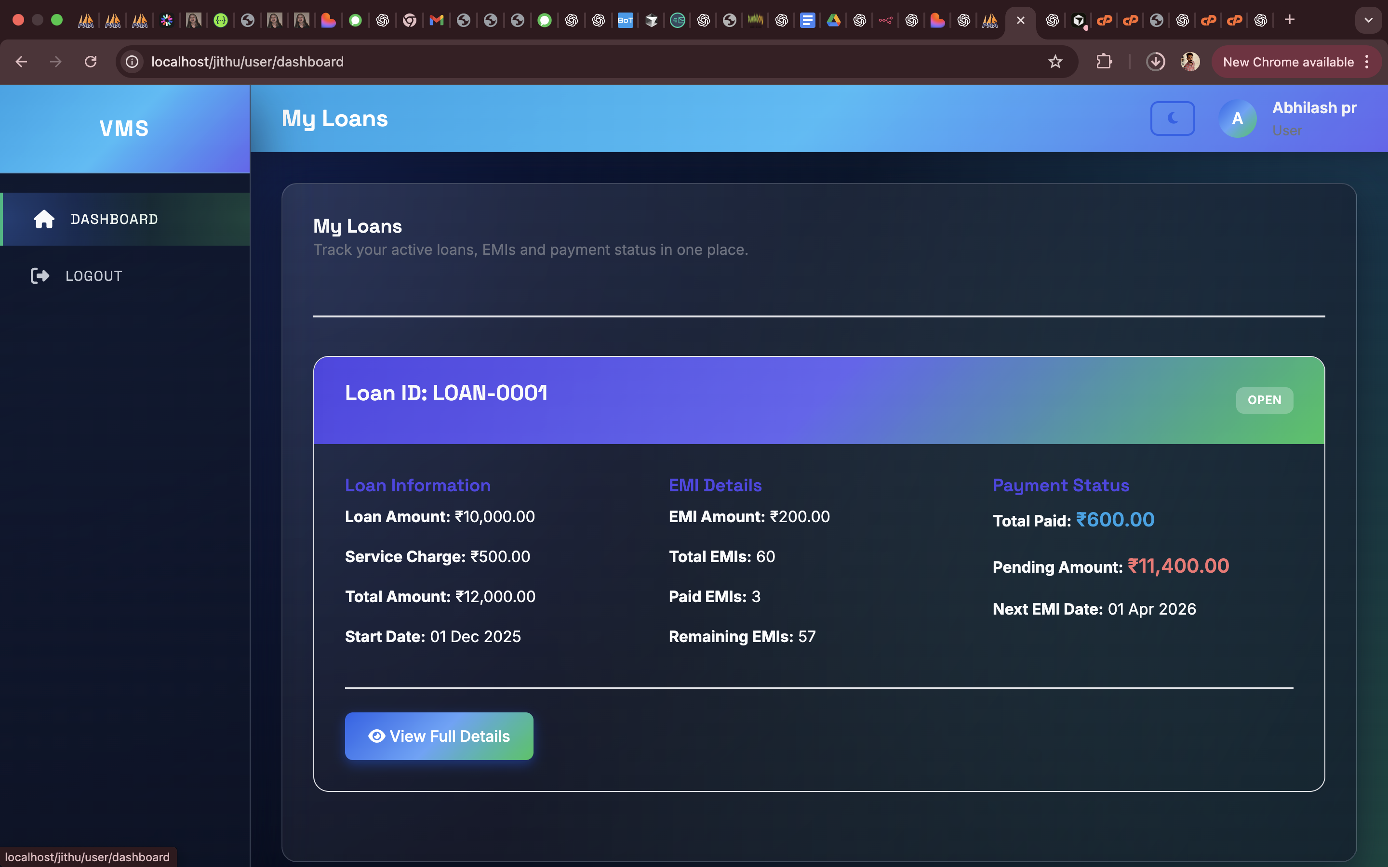
Task: View site information icon in address bar
Action: (x=133, y=62)
